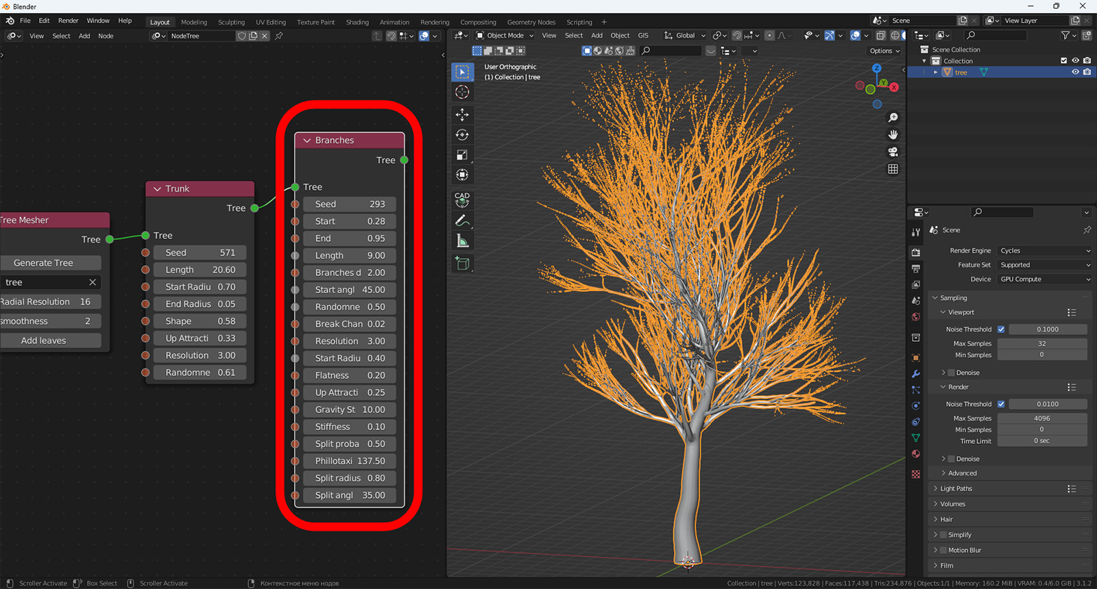Collapse the Branches node

tap(307, 140)
